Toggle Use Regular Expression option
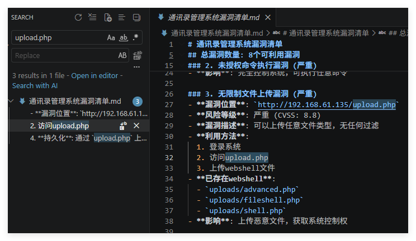 coord(135,37)
